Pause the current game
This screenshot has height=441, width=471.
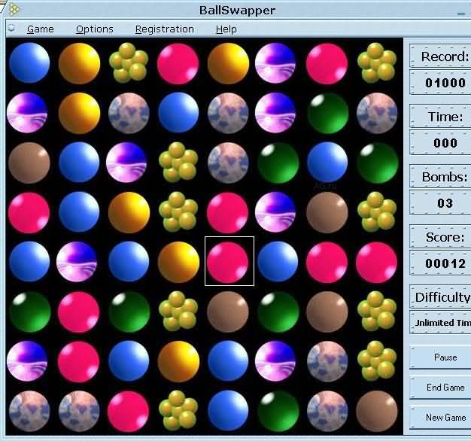click(x=444, y=357)
